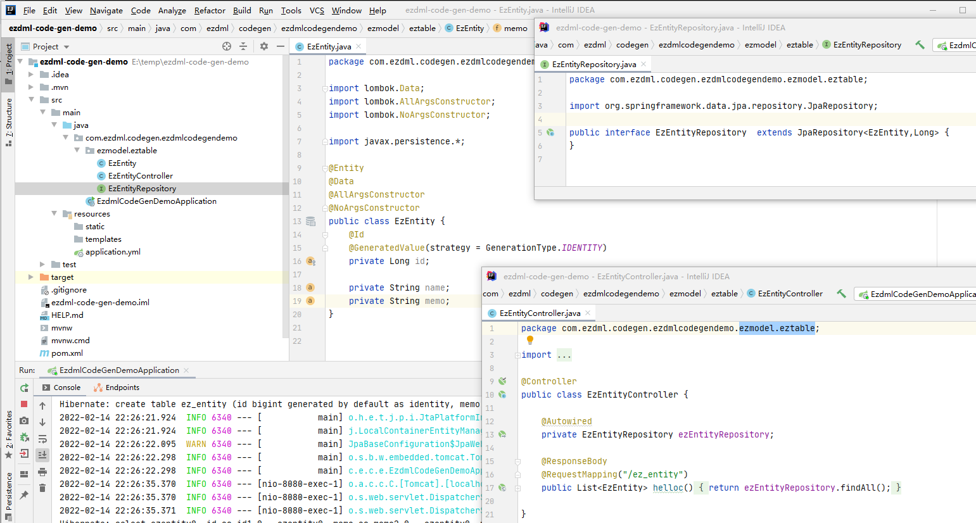Collapse the resources folder in Project tree
This screenshot has height=523, width=976.
click(x=53, y=213)
